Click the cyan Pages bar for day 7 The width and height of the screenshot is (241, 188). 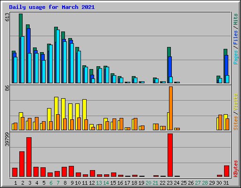[58, 56]
